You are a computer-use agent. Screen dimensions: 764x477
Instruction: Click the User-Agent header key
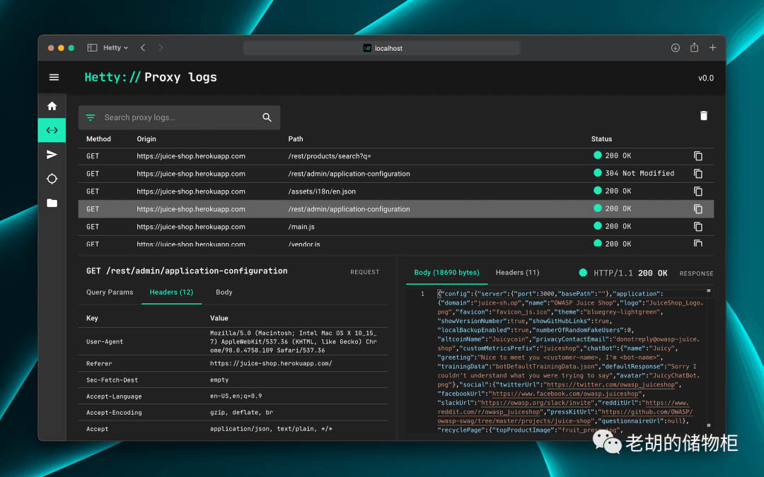(105, 342)
